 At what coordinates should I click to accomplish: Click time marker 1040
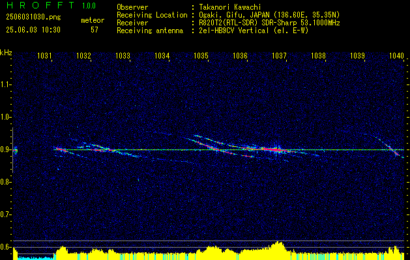pyautogui.click(x=397, y=55)
